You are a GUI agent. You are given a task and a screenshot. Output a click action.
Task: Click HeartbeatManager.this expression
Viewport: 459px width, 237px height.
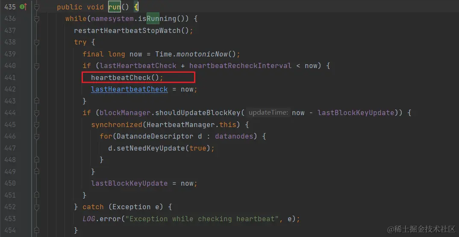pyautogui.click(x=191, y=124)
